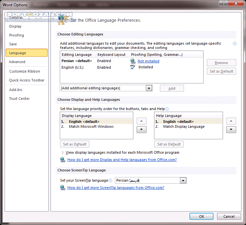
Task: Click info icon beside ScreenTip language label
Action: pos(110,180)
